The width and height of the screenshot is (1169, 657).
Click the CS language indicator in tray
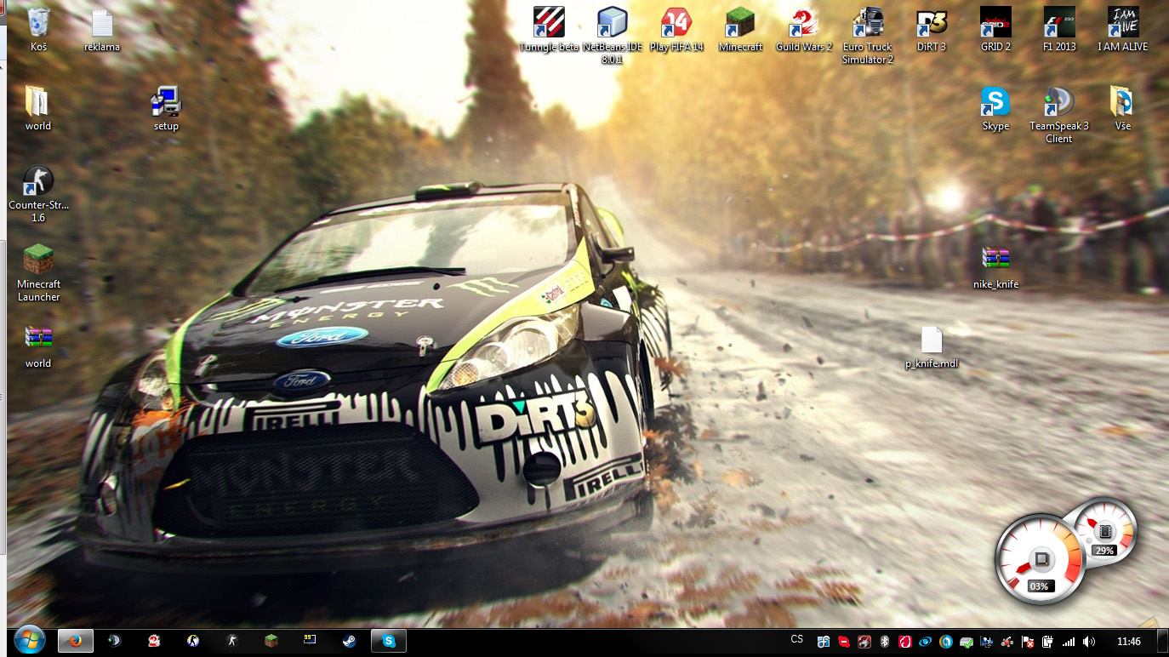click(x=796, y=640)
